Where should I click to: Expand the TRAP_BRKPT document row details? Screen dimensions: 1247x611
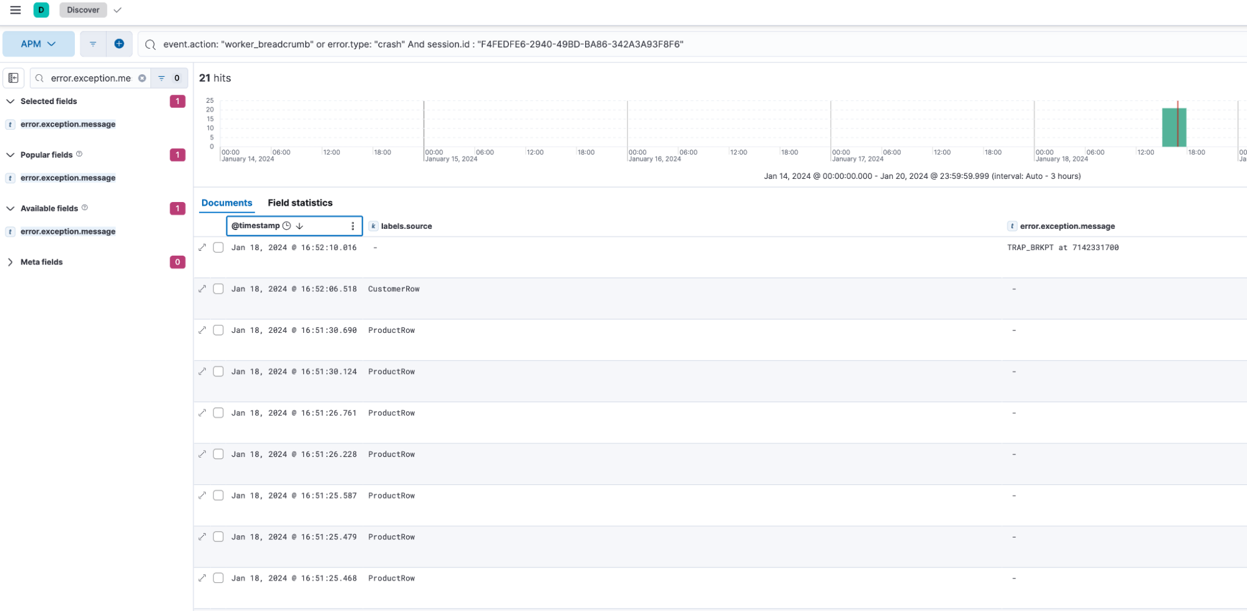click(x=202, y=248)
